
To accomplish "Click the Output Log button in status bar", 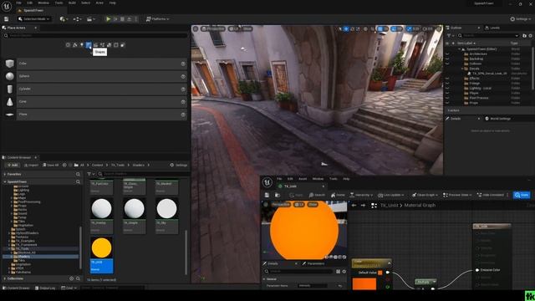I will click(45, 288).
